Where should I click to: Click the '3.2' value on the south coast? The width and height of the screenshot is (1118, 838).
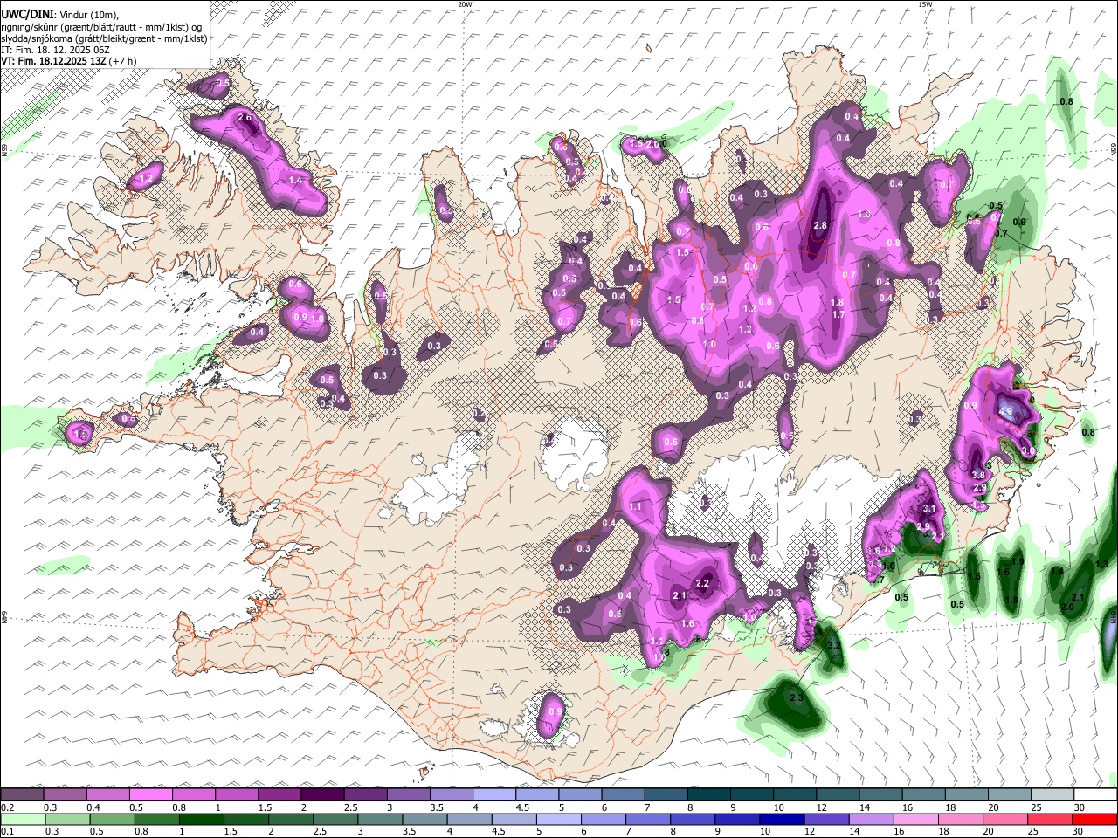coord(833,646)
